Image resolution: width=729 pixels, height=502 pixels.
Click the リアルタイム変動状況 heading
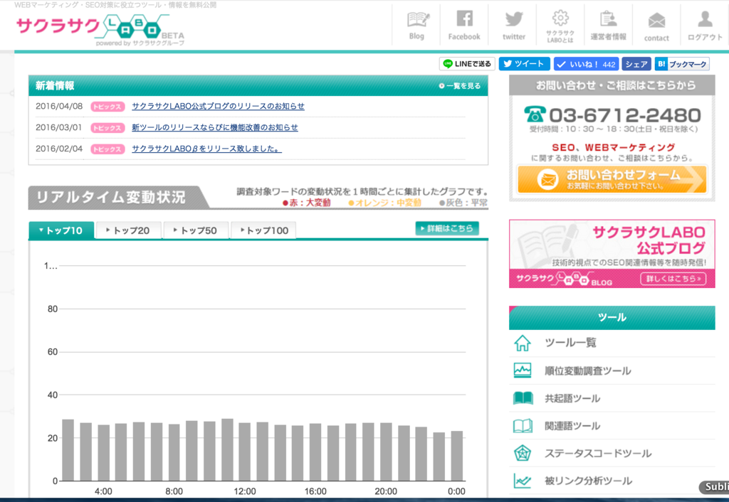click(110, 198)
